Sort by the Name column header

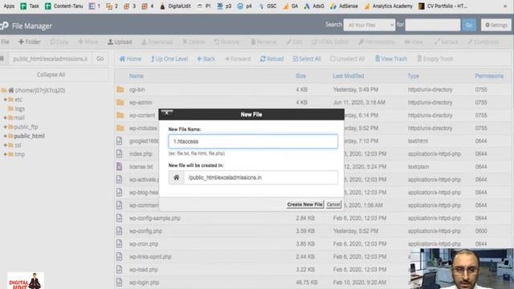(x=136, y=76)
